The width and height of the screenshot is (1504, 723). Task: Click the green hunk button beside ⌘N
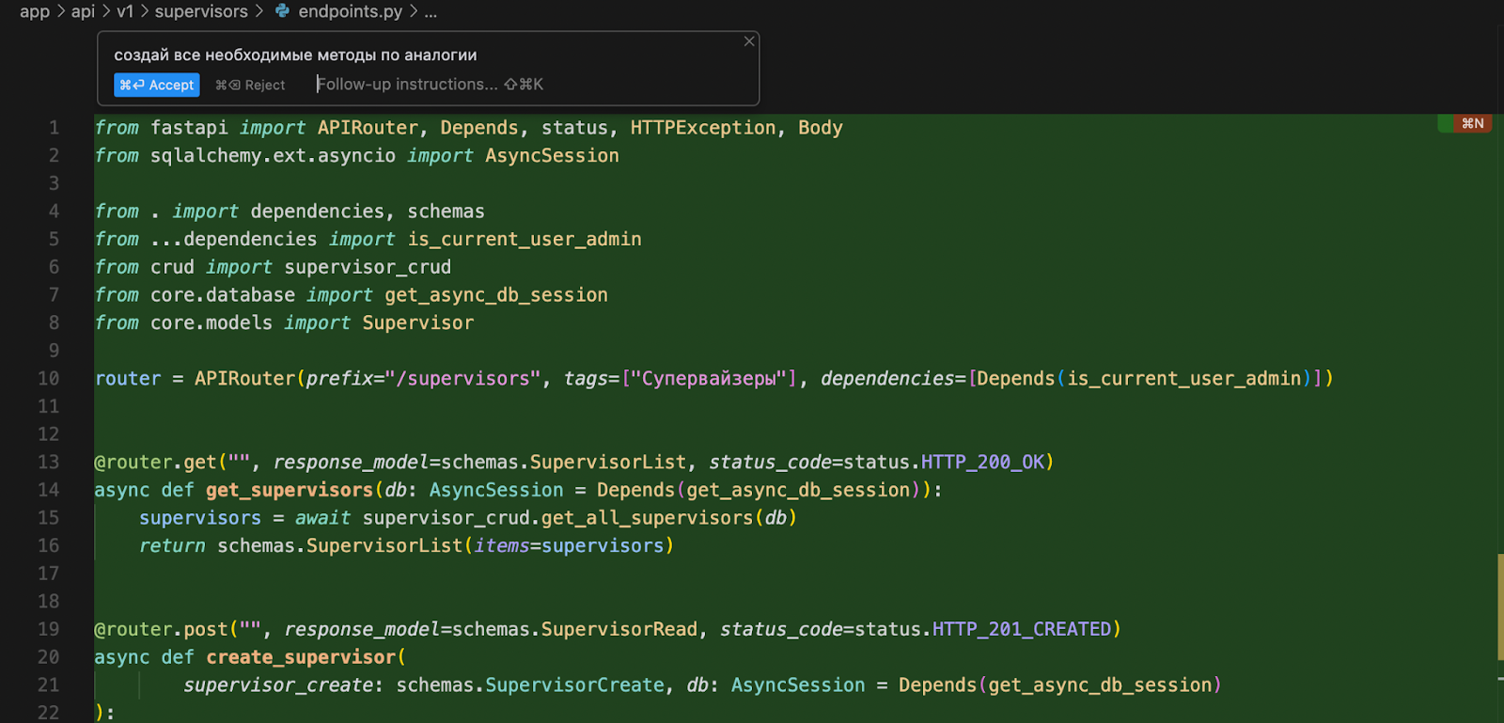1445,123
